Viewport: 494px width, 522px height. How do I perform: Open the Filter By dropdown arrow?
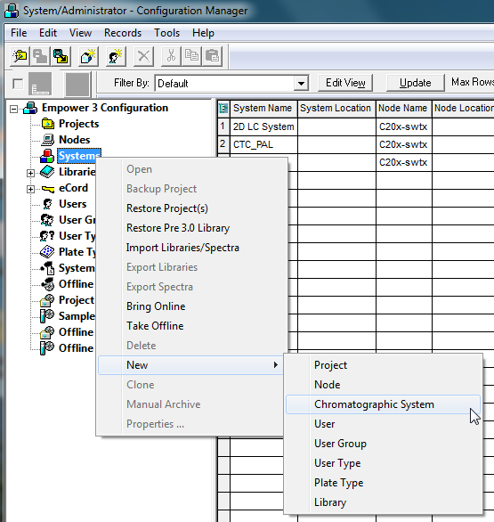click(301, 83)
